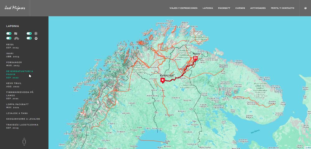Screen dimensions: 311x149
Task: Toggle the snowflake winter routes switch
Action: coord(29,34)
